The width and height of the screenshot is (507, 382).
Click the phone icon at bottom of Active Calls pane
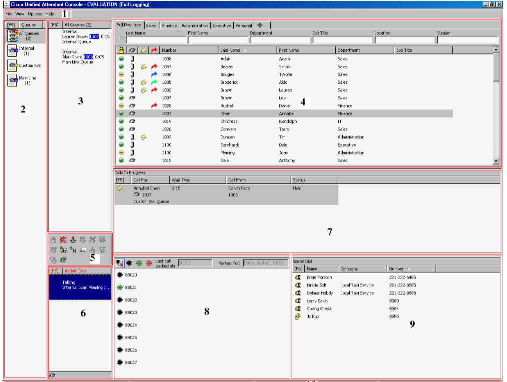(x=52, y=375)
